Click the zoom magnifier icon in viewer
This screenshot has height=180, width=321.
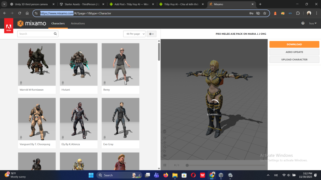point(165,147)
